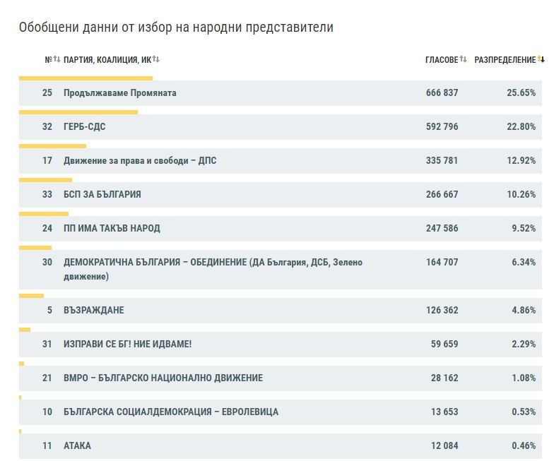Click the РАЗПРЕДЕЛЕНИЕ column header
This screenshot has width=554, height=461.
click(505, 59)
